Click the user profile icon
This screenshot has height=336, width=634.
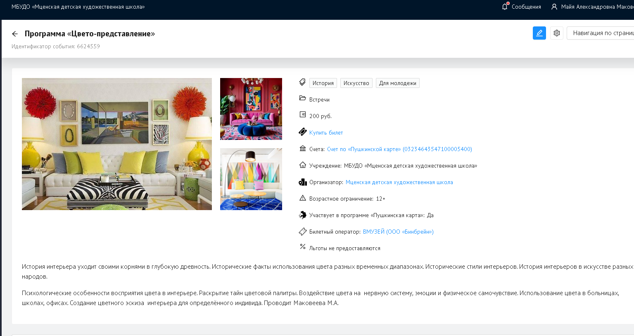click(x=554, y=7)
